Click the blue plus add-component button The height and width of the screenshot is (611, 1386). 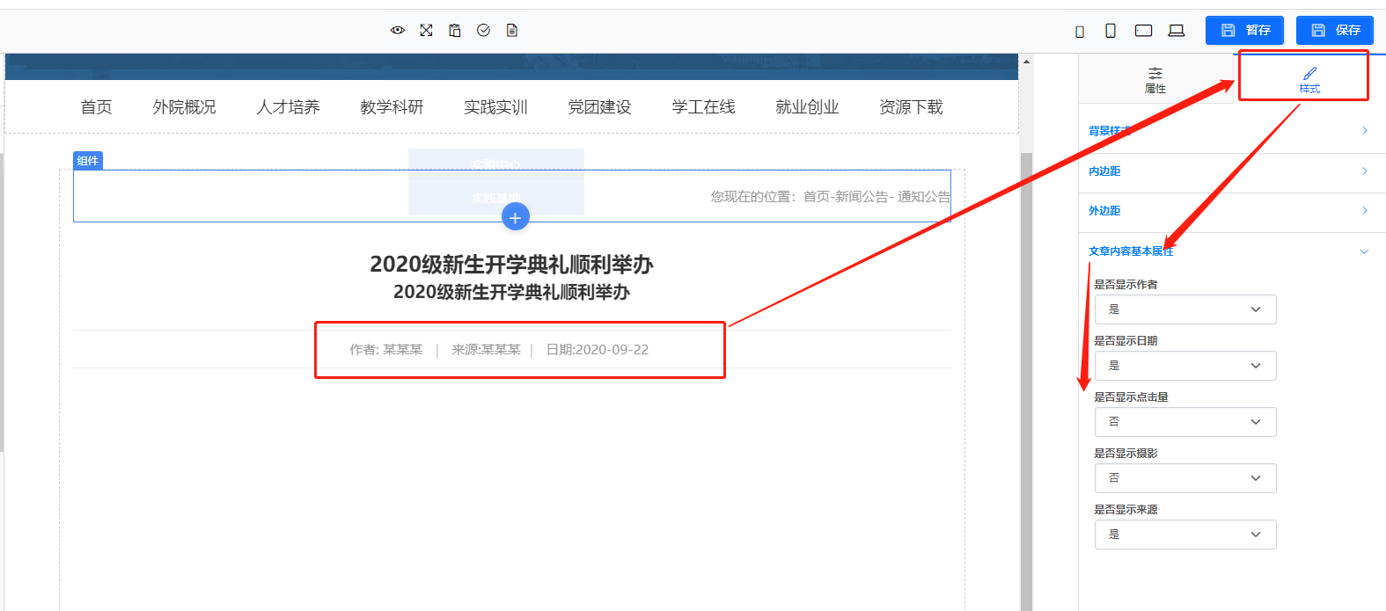(516, 217)
